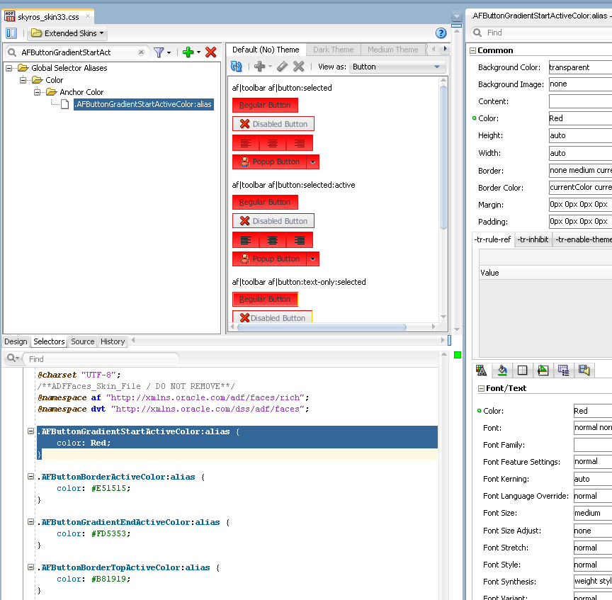Click the Background Color value field

click(x=580, y=67)
